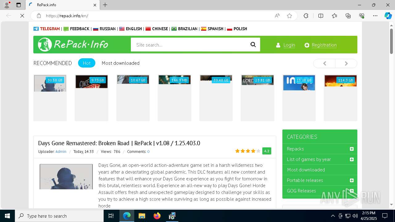This screenshot has height=222, width=395.
Task: Activate the Read aloud icon
Action: (277, 16)
